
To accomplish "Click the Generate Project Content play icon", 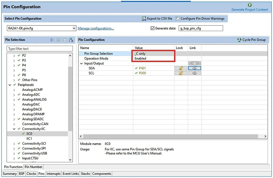I will click(x=250, y=5).
